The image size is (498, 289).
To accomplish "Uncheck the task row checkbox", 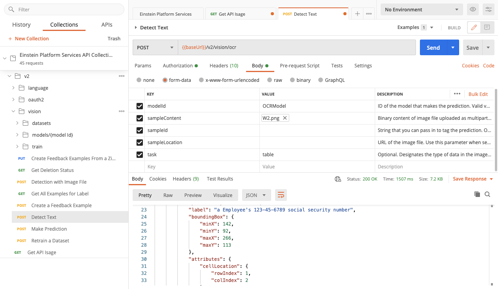I will 139,155.
